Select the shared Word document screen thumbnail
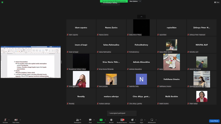 31,62
